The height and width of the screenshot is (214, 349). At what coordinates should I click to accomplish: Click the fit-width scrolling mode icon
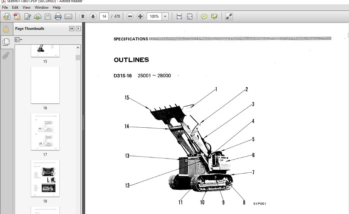(x=179, y=16)
